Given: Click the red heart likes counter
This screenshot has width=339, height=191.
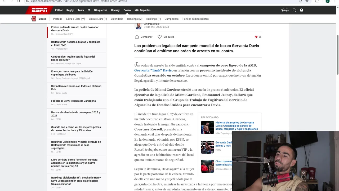Looking at the screenshot, I should (x=258, y=37).
